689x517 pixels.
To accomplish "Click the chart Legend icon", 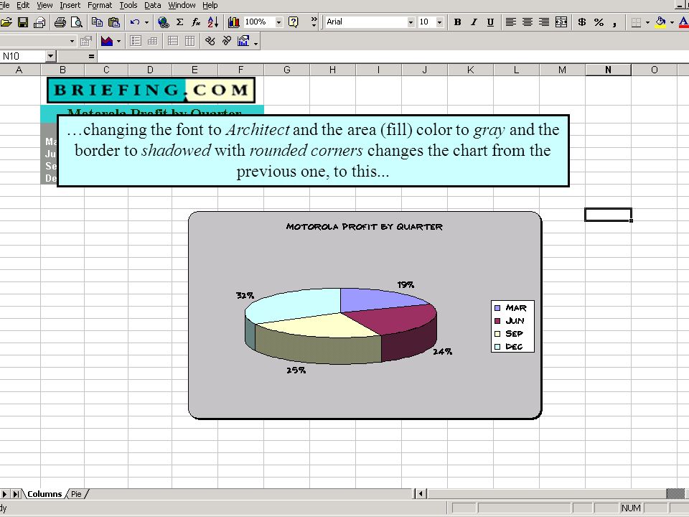I will [136, 42].
